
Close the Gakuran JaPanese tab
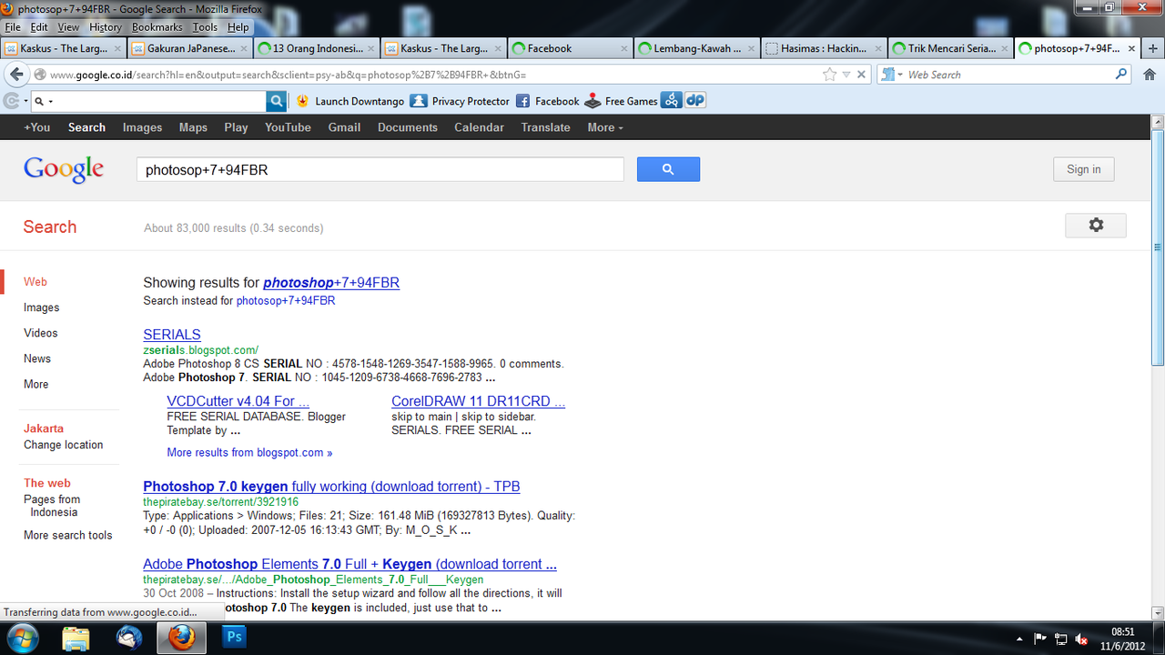[x=243, y=48]
